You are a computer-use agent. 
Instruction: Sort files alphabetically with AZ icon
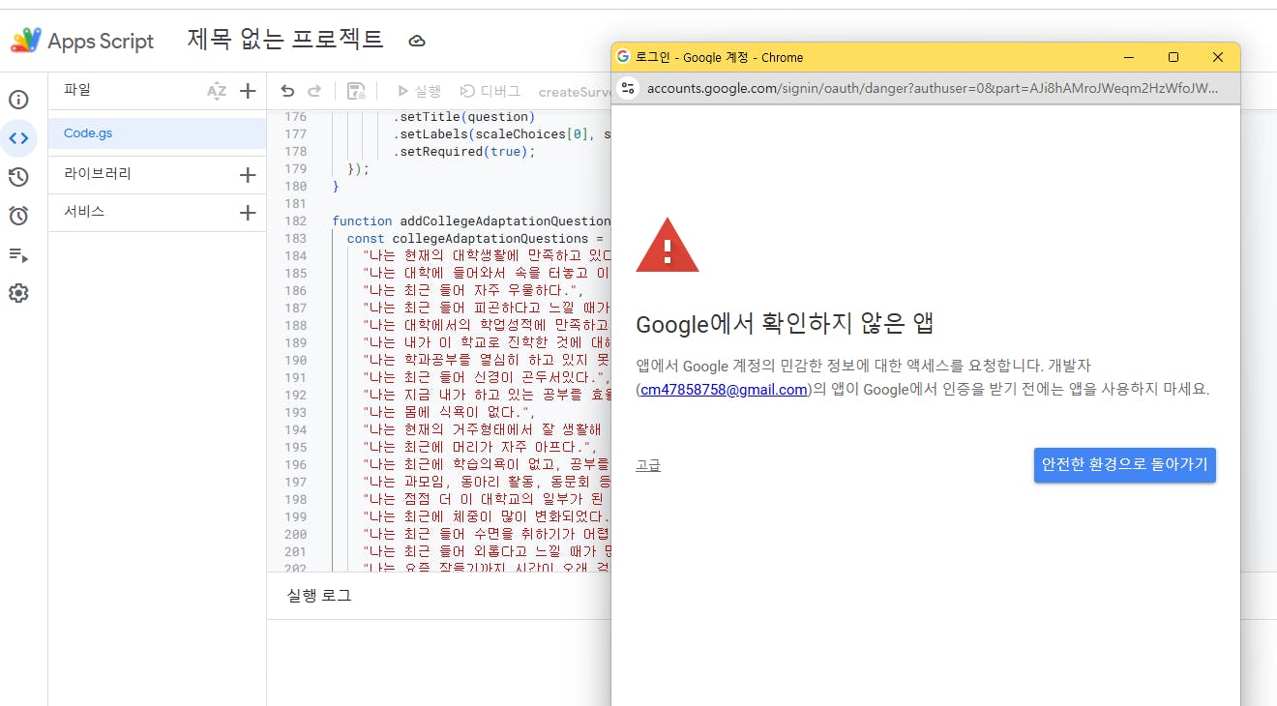[x=217, y=91]
